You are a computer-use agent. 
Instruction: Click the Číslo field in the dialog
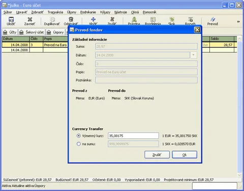146,64
